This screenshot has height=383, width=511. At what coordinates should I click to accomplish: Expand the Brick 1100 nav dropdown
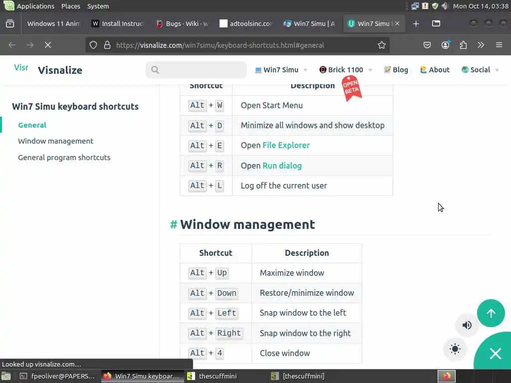pos(346,70)
